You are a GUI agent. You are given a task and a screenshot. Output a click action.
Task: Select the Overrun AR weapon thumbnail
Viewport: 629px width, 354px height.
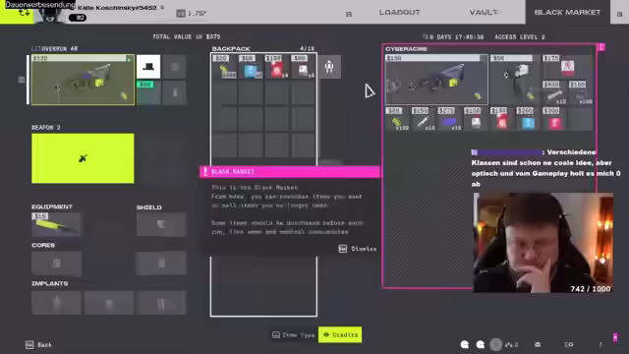83,80
